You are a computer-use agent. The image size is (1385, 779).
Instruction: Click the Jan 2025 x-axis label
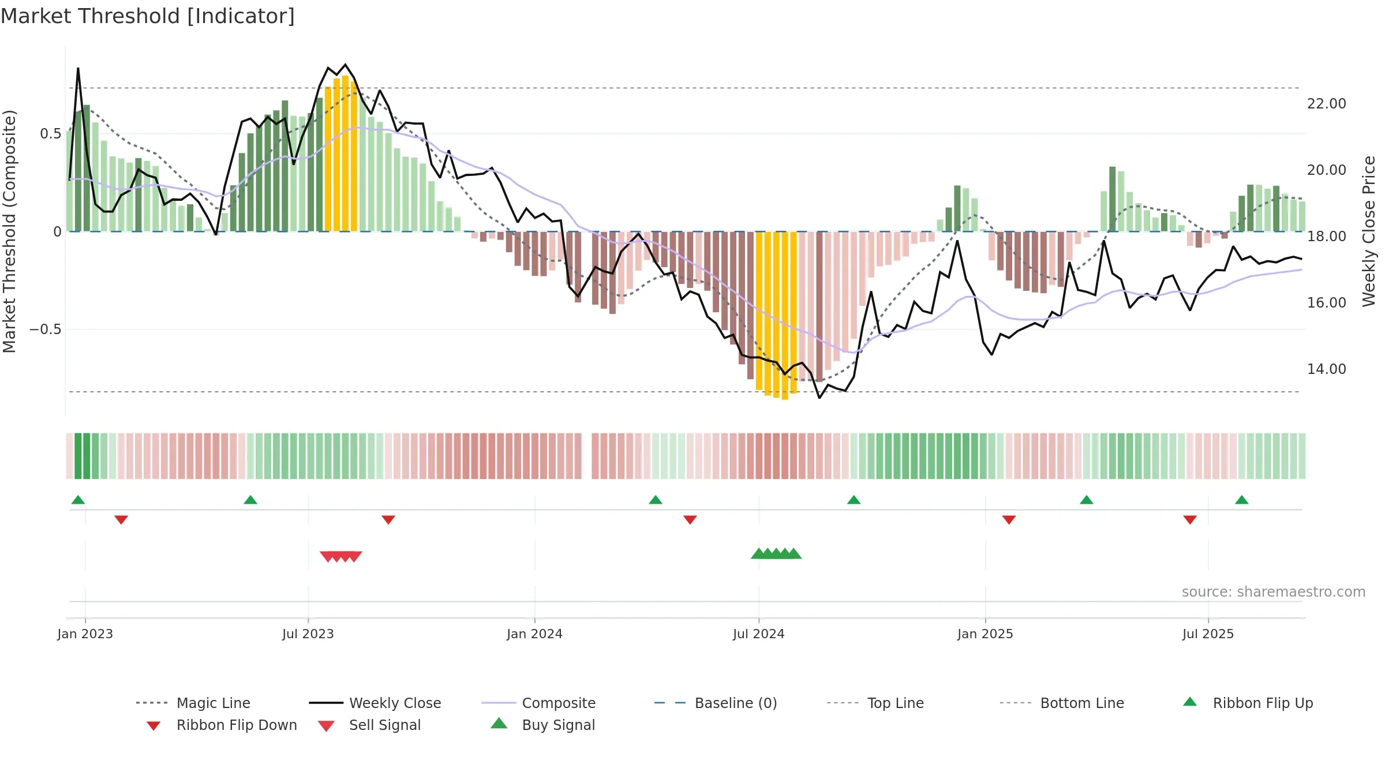point(985,634)
